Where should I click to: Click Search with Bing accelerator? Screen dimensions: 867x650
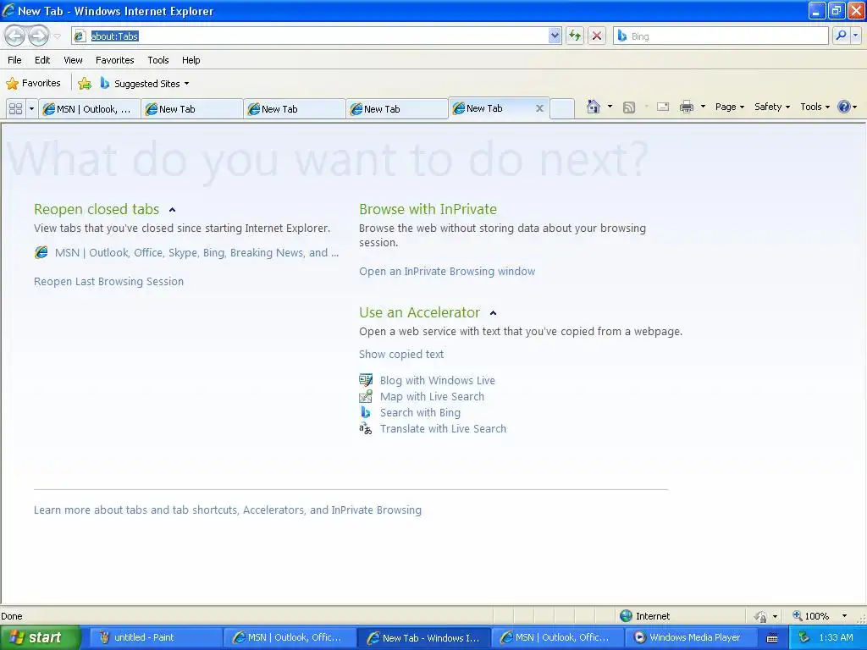pos(420,412)
